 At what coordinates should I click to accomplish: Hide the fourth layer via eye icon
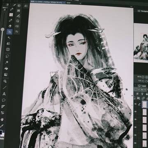coord(136,127)
